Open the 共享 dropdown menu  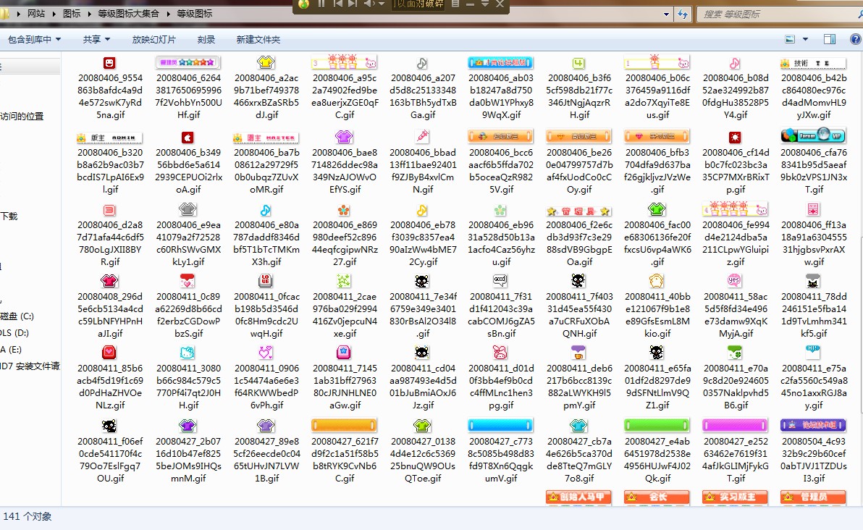[x=96, y=40]
